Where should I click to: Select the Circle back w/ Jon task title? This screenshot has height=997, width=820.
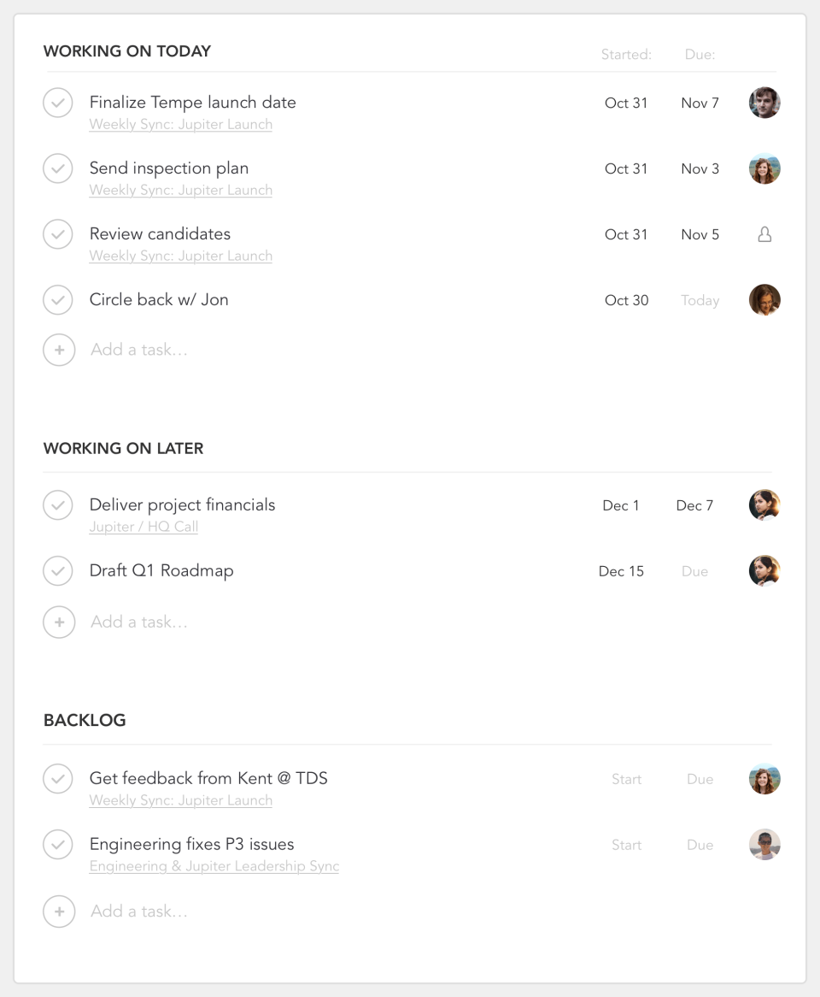(x=159, y=299)
